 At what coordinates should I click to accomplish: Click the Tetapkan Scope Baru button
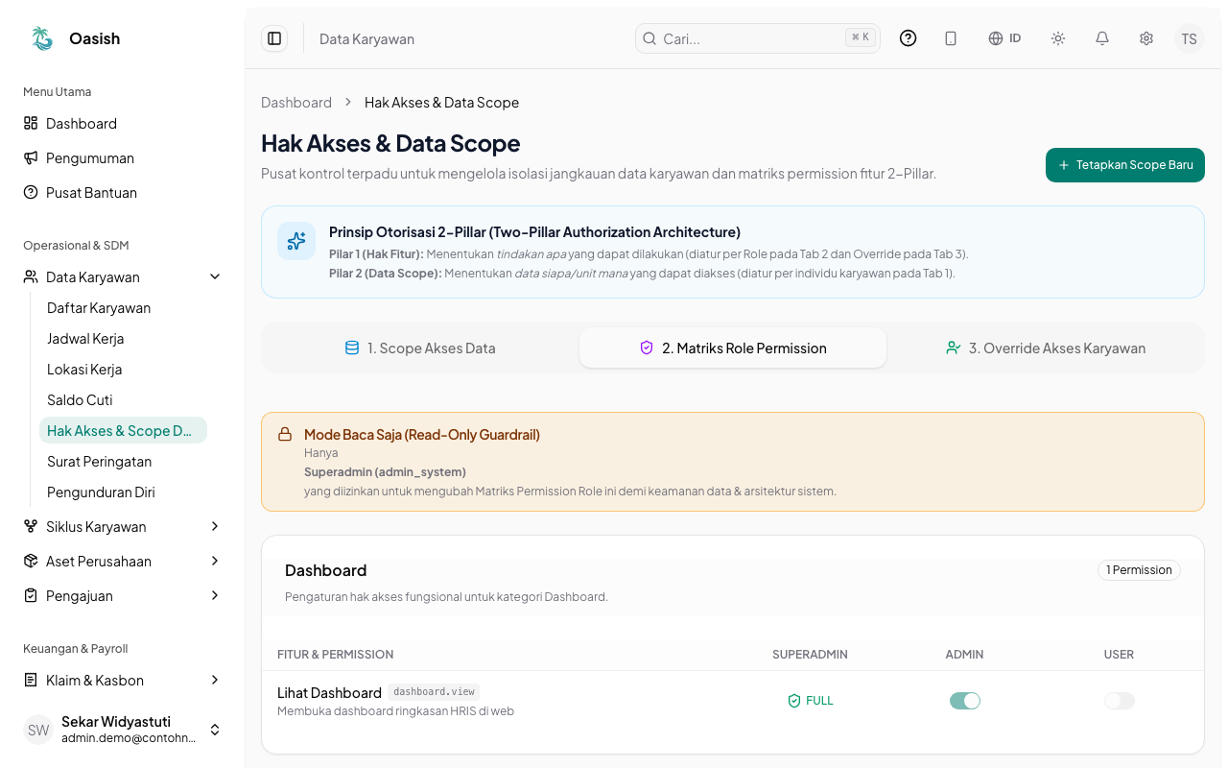coord(1125,165)
